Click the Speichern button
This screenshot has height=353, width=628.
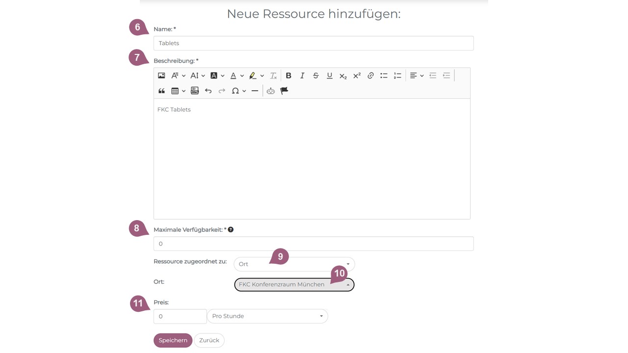[173, 340]
